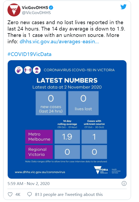Open the dhhs.vic.gov.au/averages-easin link
This screenshot has height=202, width=139.
[59, 42]
